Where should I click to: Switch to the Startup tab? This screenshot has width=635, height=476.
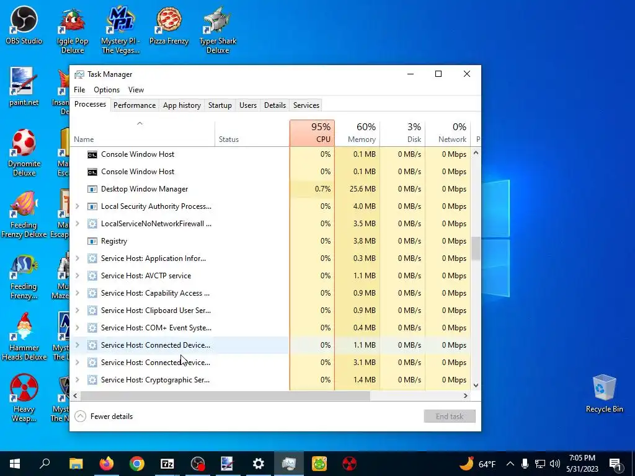point(220,105)
